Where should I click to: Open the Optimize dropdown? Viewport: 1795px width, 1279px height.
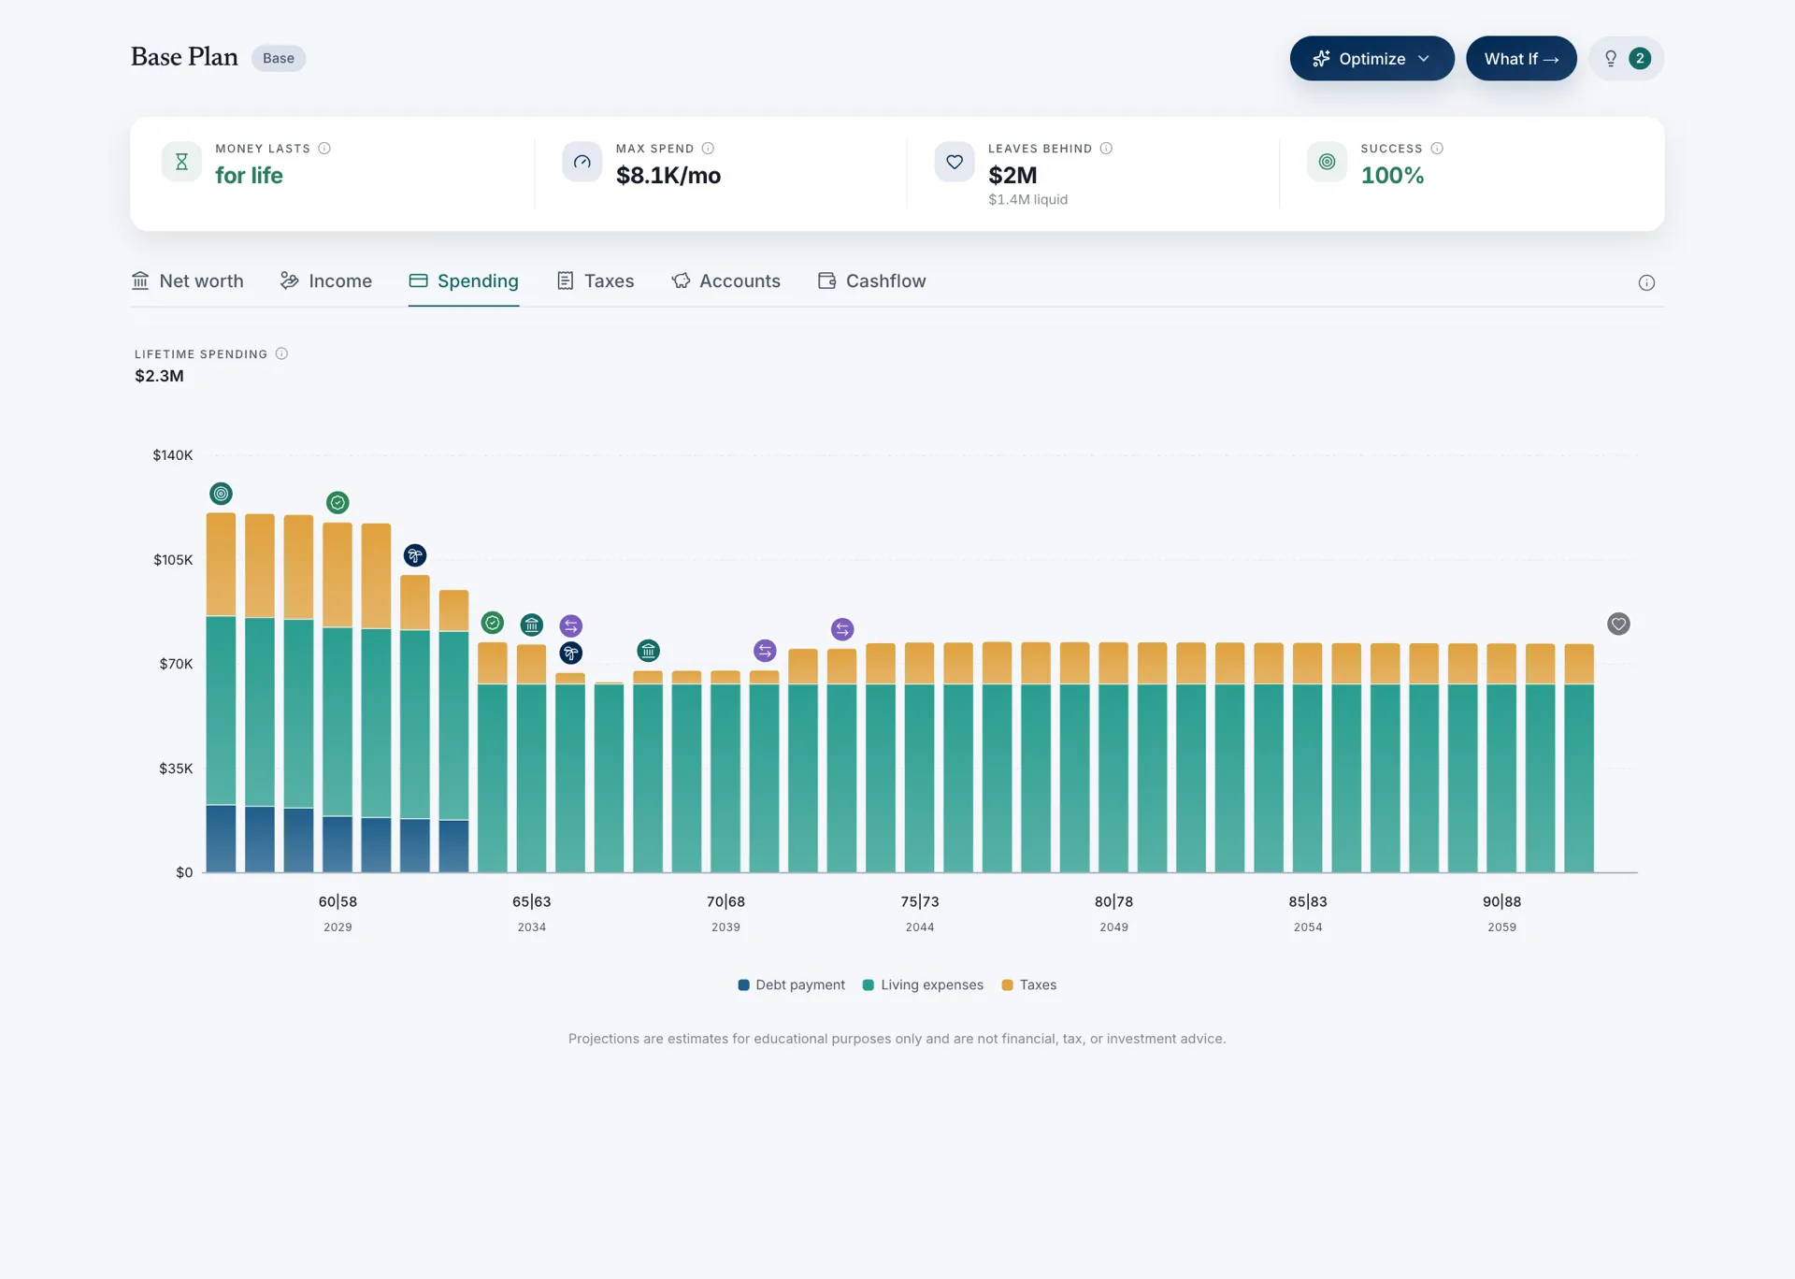[1371, 58]
